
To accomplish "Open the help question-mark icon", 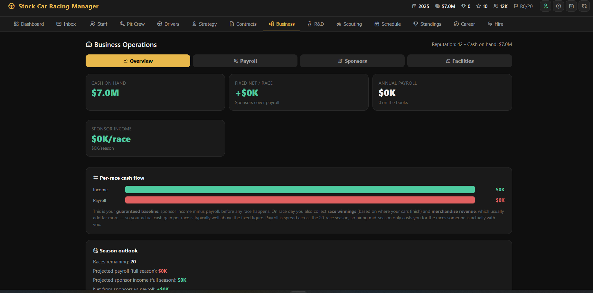I will tap(558, 6).
